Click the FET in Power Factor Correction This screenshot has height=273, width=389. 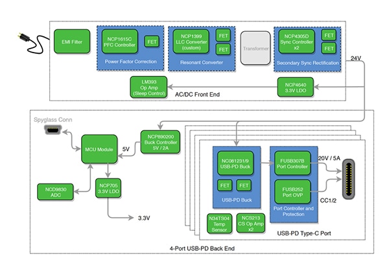coord(150,43)
